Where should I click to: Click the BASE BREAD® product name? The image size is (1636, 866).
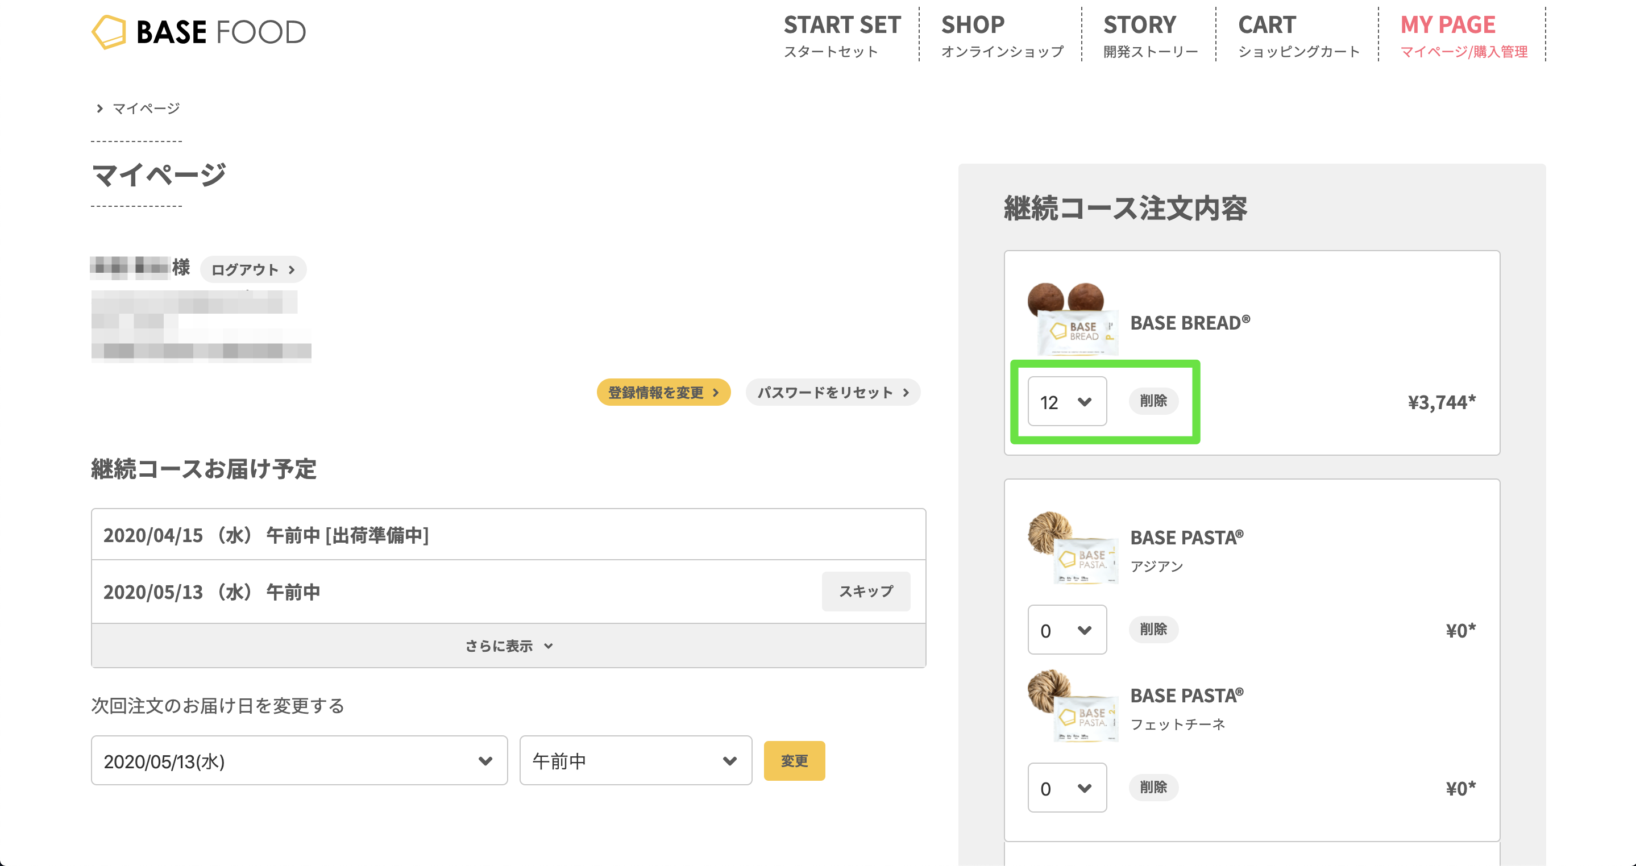click(1190, 323)
